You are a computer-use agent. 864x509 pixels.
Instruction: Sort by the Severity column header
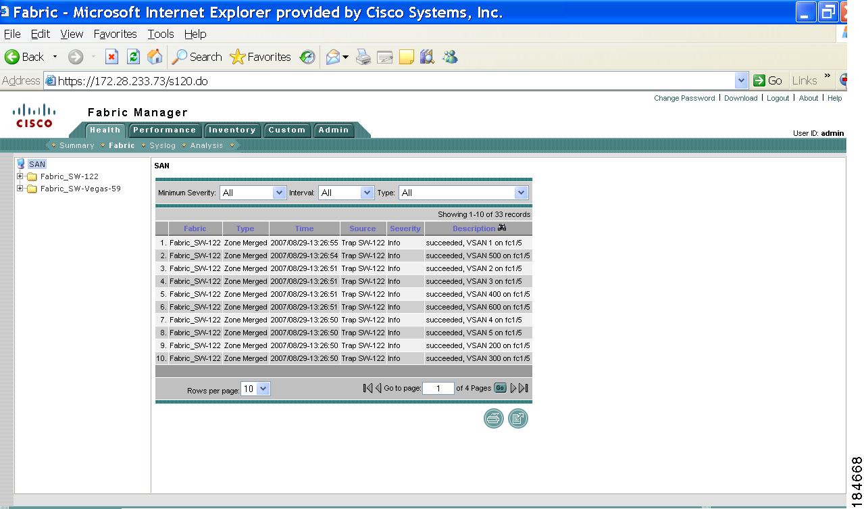click(405, 228)
